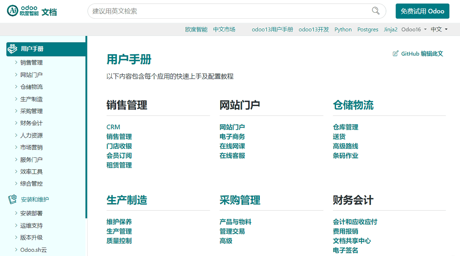Expand the 销售管理 sidebar item

pos(16,63)
